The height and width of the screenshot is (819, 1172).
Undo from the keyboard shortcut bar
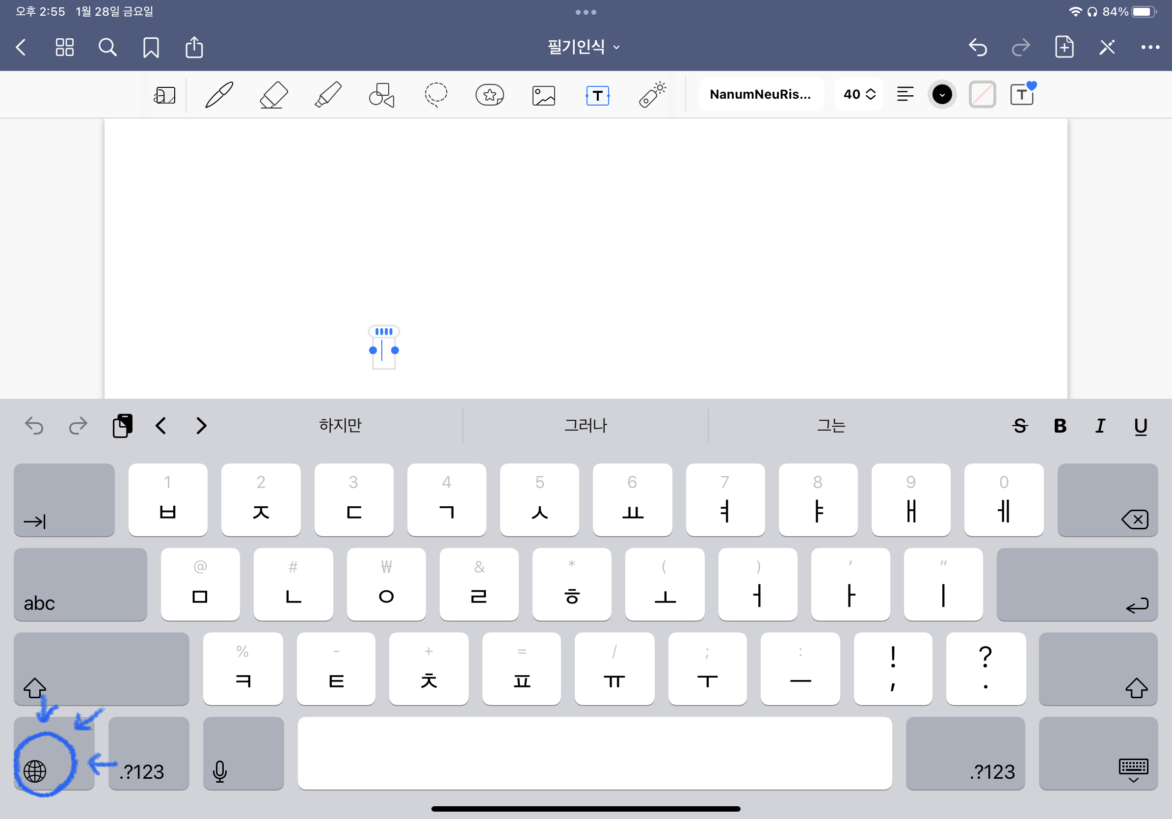click(x=34, y=425)
